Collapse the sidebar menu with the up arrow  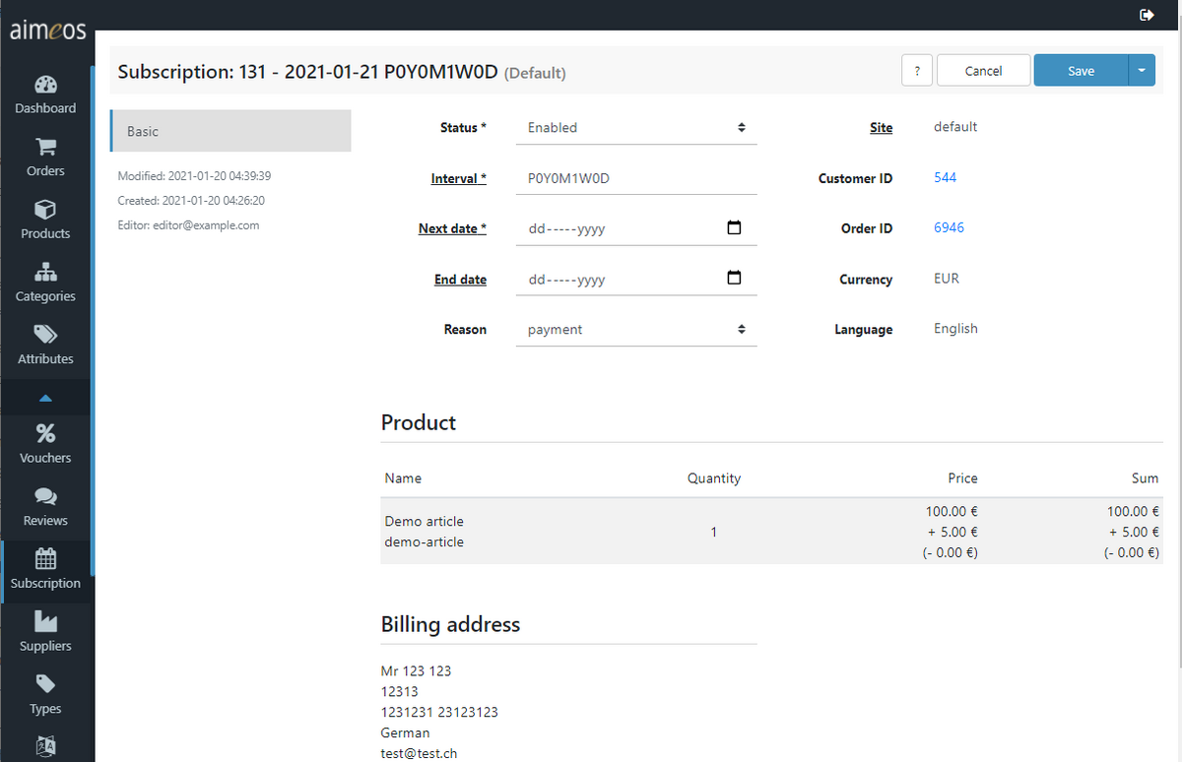[45, 398]
